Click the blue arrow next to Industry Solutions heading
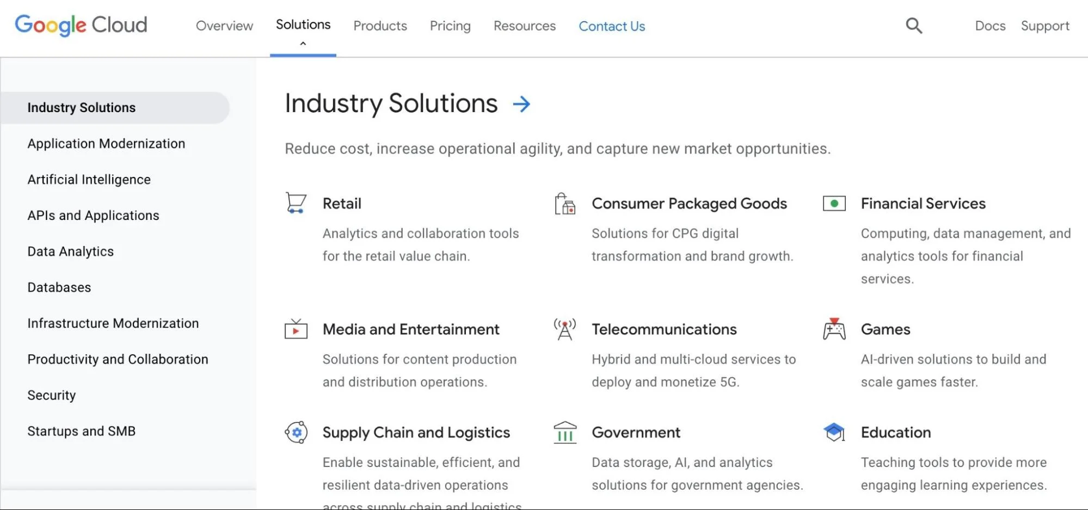The width and height of the screenshot is (1088, 510). pos(521,104)
